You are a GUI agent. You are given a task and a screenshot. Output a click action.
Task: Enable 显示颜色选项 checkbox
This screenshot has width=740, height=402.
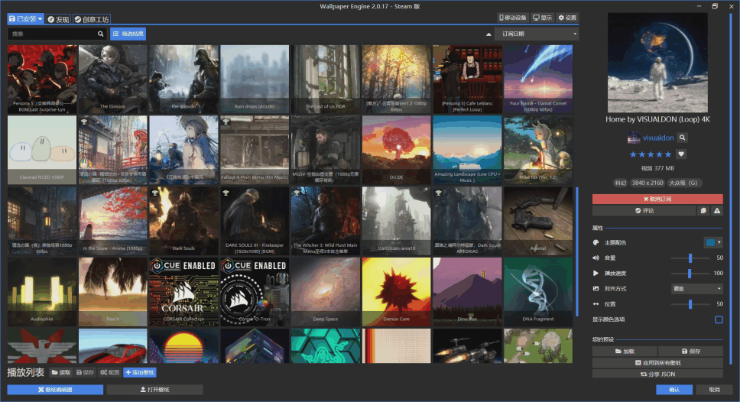coord(719,320)
